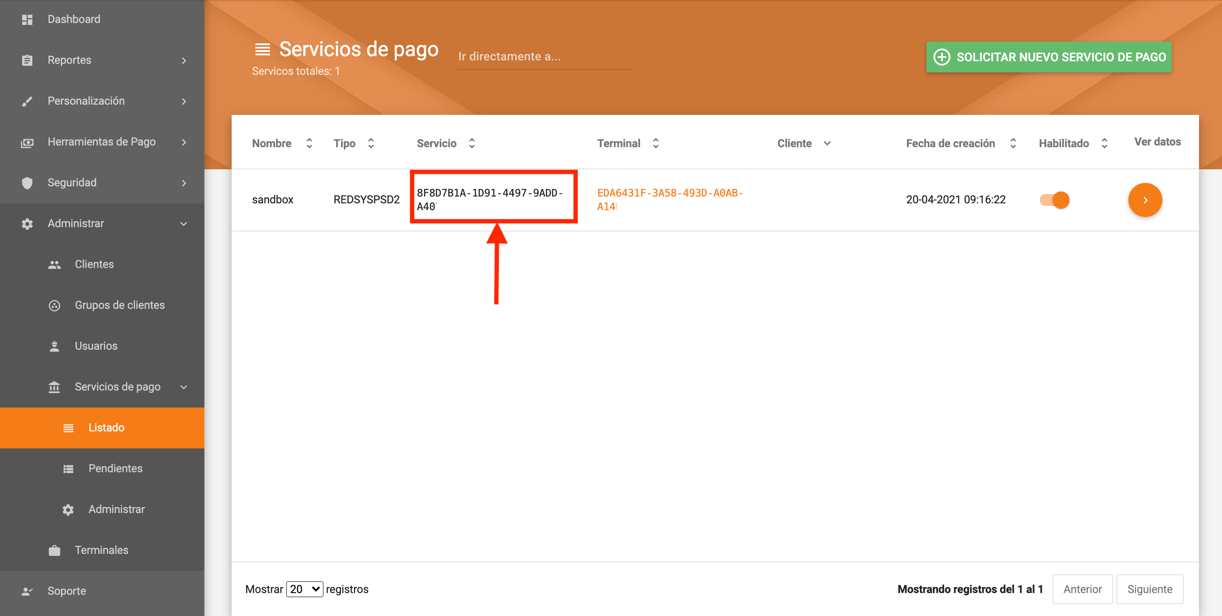Toggle the Habilitado switch for sandbox
The height and width of the screenshot is (616, 1222).
point(1054,200)
